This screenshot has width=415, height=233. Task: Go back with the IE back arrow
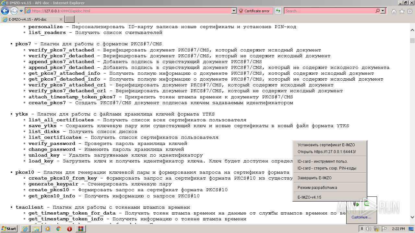(x=5, y=11)
